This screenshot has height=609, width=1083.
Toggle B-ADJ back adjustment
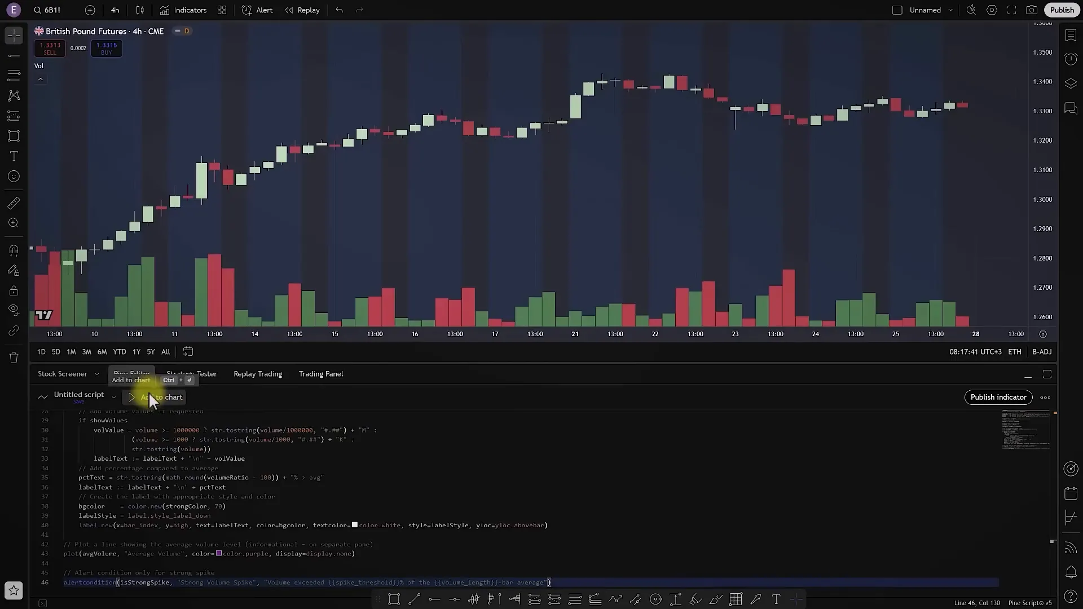pos(1042,352)
